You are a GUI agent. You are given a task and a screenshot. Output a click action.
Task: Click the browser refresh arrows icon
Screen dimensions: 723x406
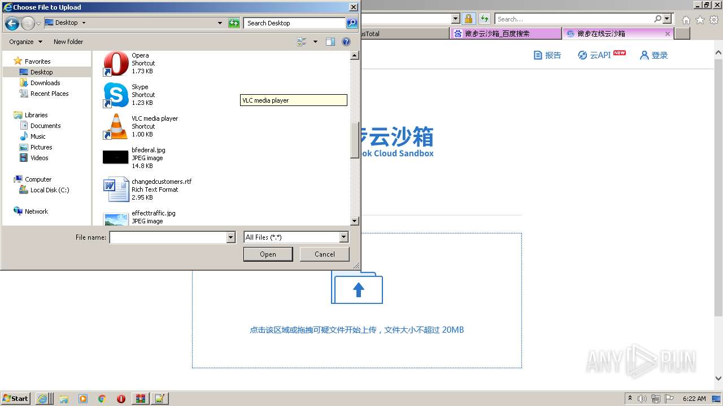click(485, 19)
